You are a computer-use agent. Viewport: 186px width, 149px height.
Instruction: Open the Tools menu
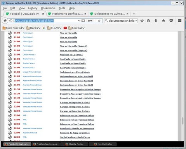click(62, 8)
